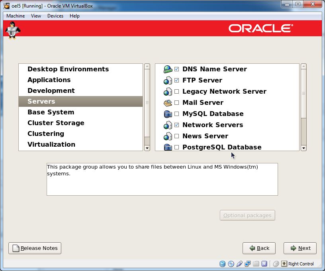Click the virtualization chip status icon
325x271 pixels.
[264, 264]
